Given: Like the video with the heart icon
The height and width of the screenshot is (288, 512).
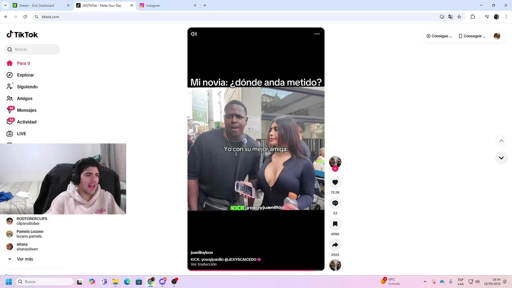Looking at the screenshot, I should pos(335,182).
